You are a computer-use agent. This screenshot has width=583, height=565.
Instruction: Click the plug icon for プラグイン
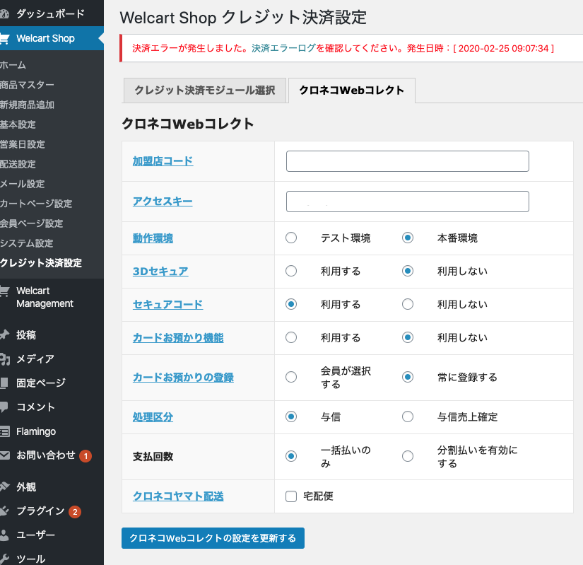point(4,511)
